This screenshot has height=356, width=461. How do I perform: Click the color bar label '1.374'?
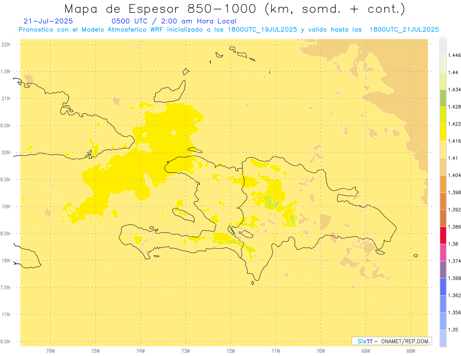(454, 261)
